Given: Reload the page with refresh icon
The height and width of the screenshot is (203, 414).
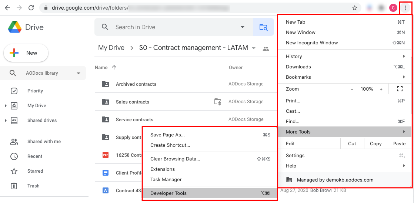Looking at the screenshot, I should point(31,8).
